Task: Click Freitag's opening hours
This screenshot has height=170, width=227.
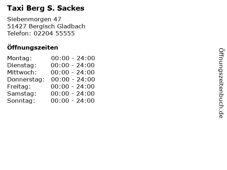Action: point(73,86)
